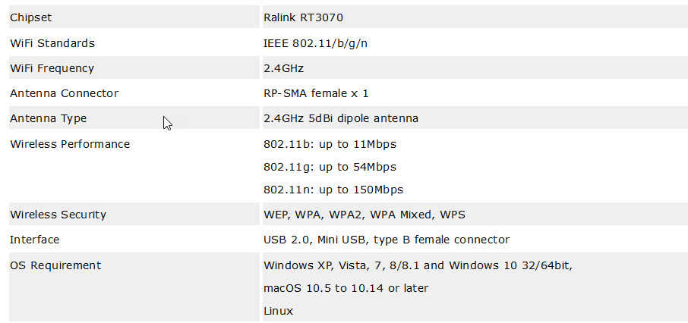Viewport: 688px width, 323px height.
Task: Click the Antenna Type label
Action: pyautogui.click(x=49, y=118)
